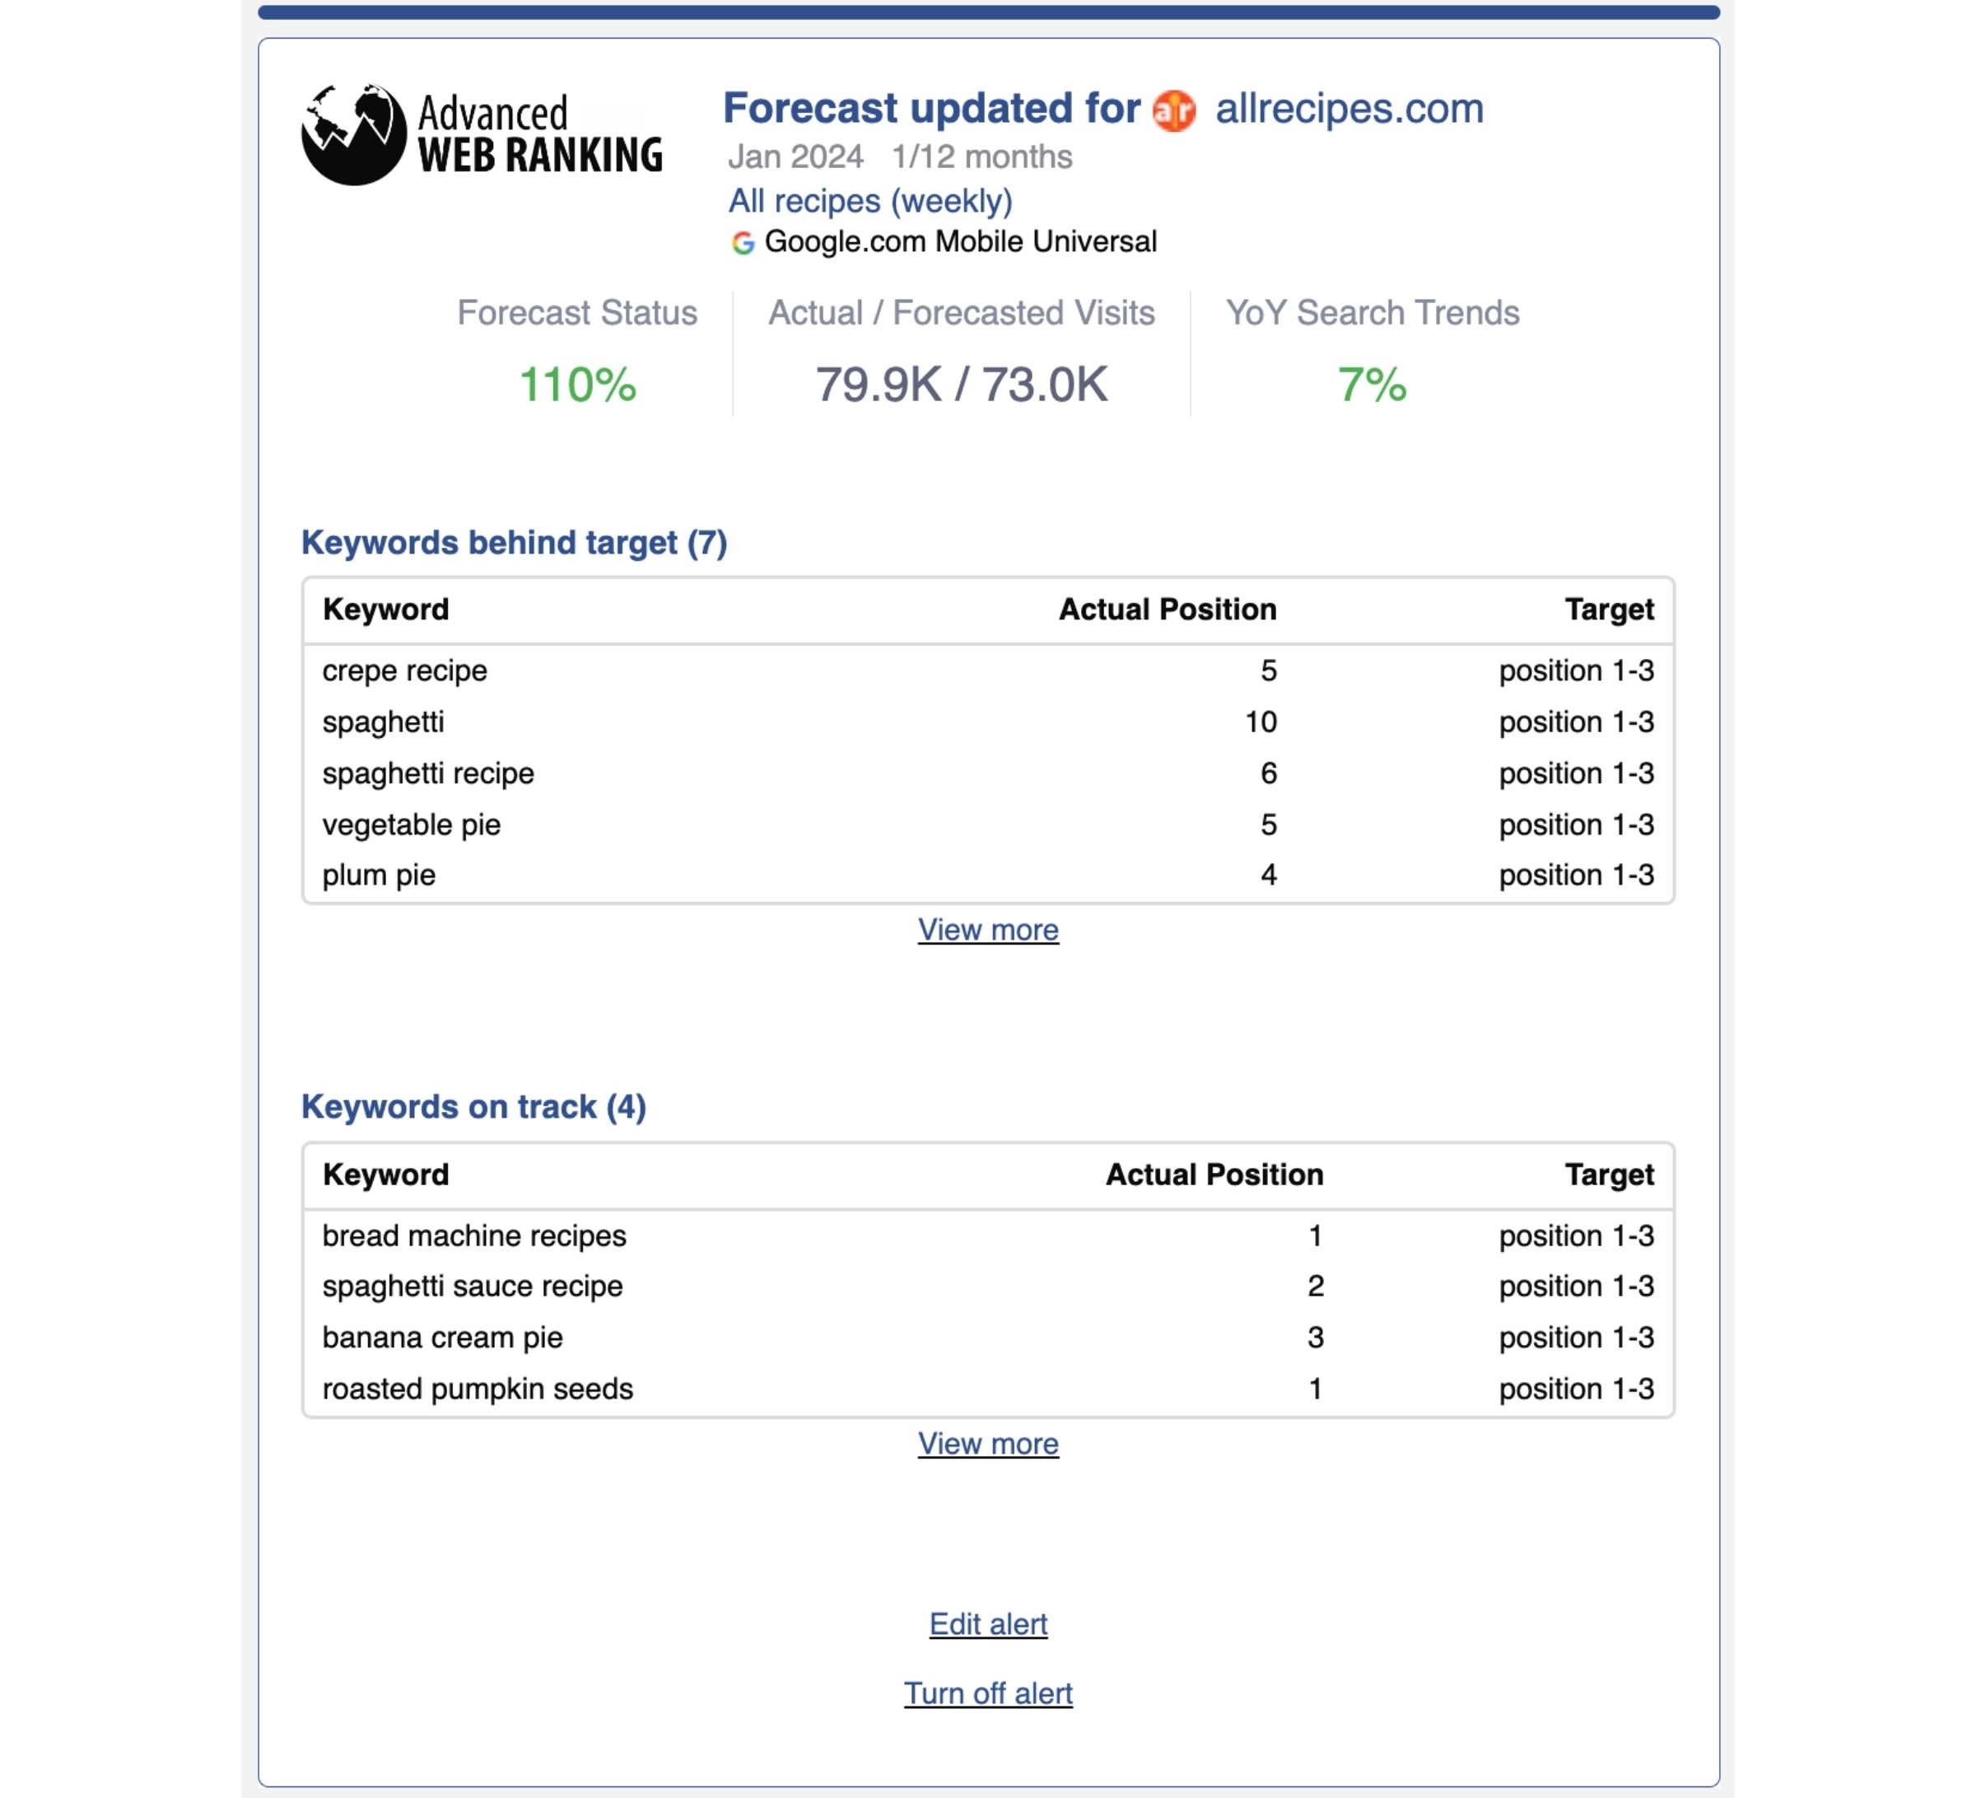Click the Keywords on track (4) heading

click(473, 1107)
